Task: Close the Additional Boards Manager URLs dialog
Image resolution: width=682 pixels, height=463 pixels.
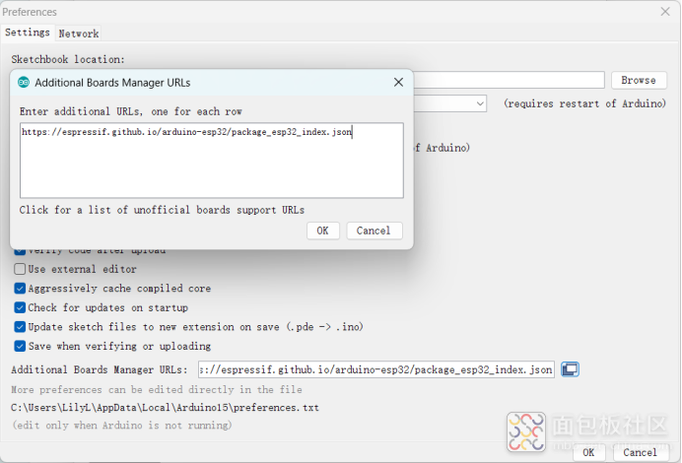Action: coord(398,83)
